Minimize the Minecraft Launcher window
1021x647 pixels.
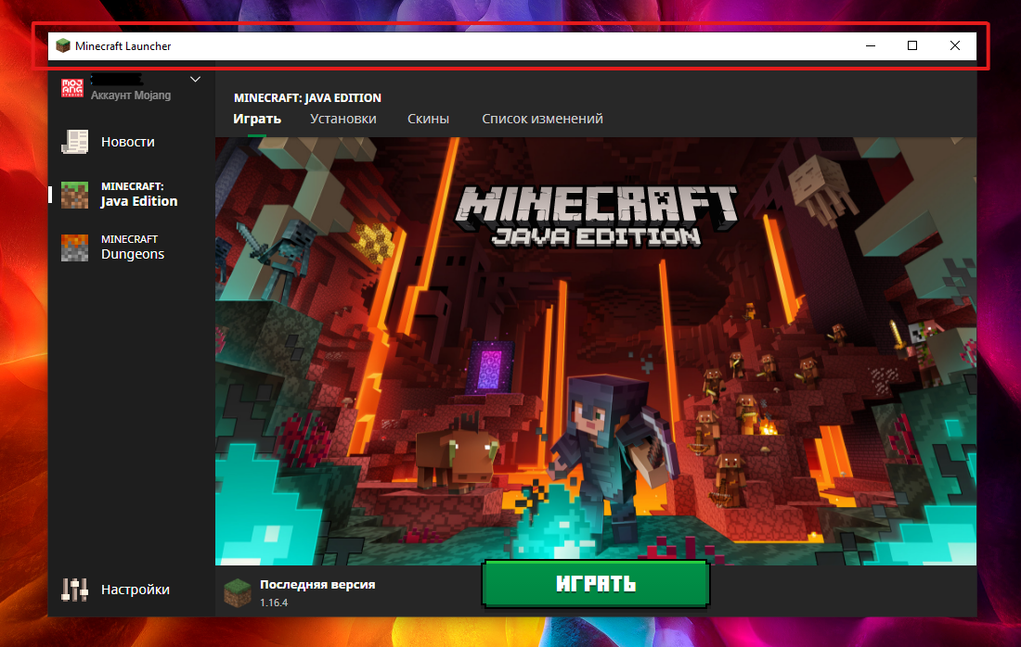(x=871, y=45)
